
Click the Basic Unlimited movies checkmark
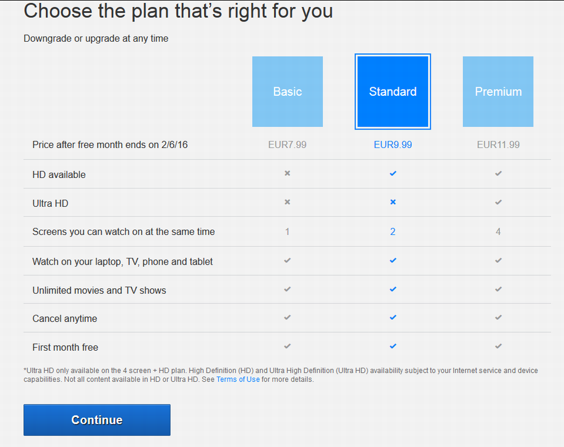coord(288,289)
